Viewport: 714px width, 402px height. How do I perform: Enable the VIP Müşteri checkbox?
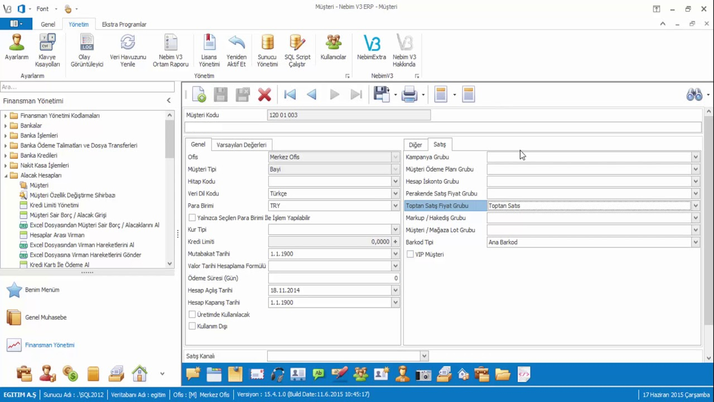[x=411, y=254]
